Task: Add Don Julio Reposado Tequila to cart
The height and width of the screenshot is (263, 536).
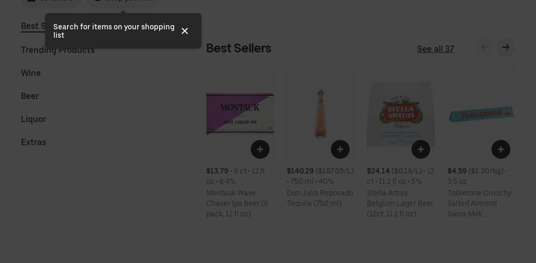Action: tap(340, 149)
